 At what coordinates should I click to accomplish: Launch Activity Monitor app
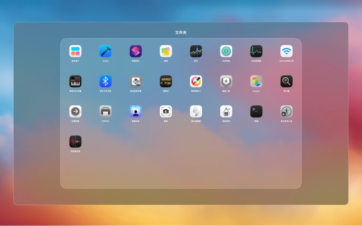[256, 51]
